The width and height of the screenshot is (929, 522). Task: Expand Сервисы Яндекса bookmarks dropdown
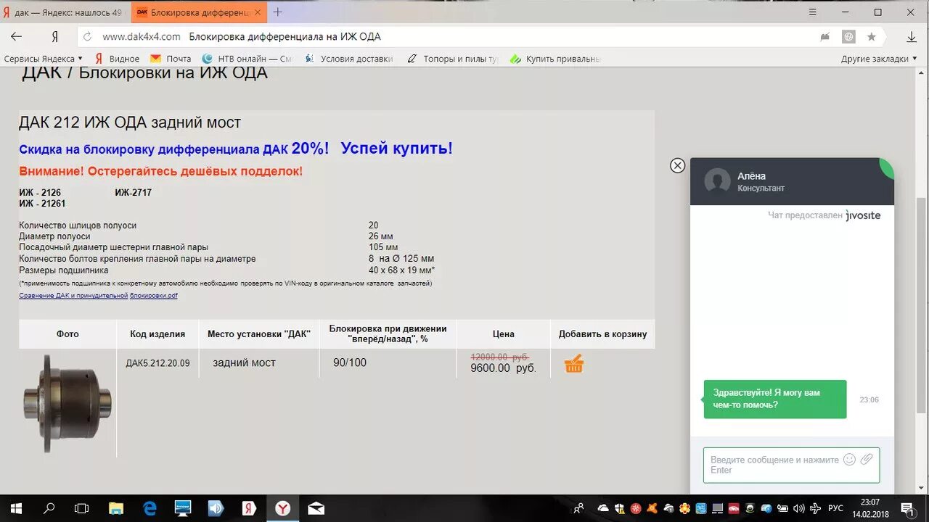(x=43, y=59)
